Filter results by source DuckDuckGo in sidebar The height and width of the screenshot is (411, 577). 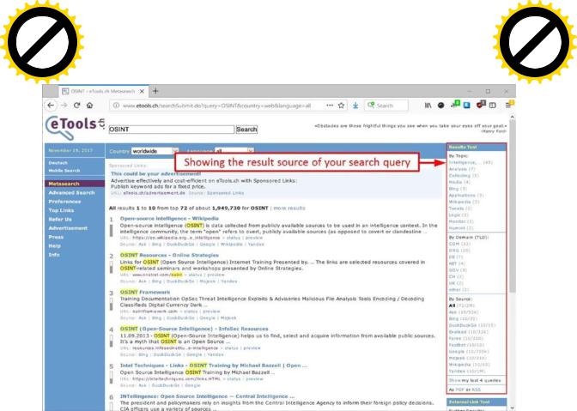(472, 325)
